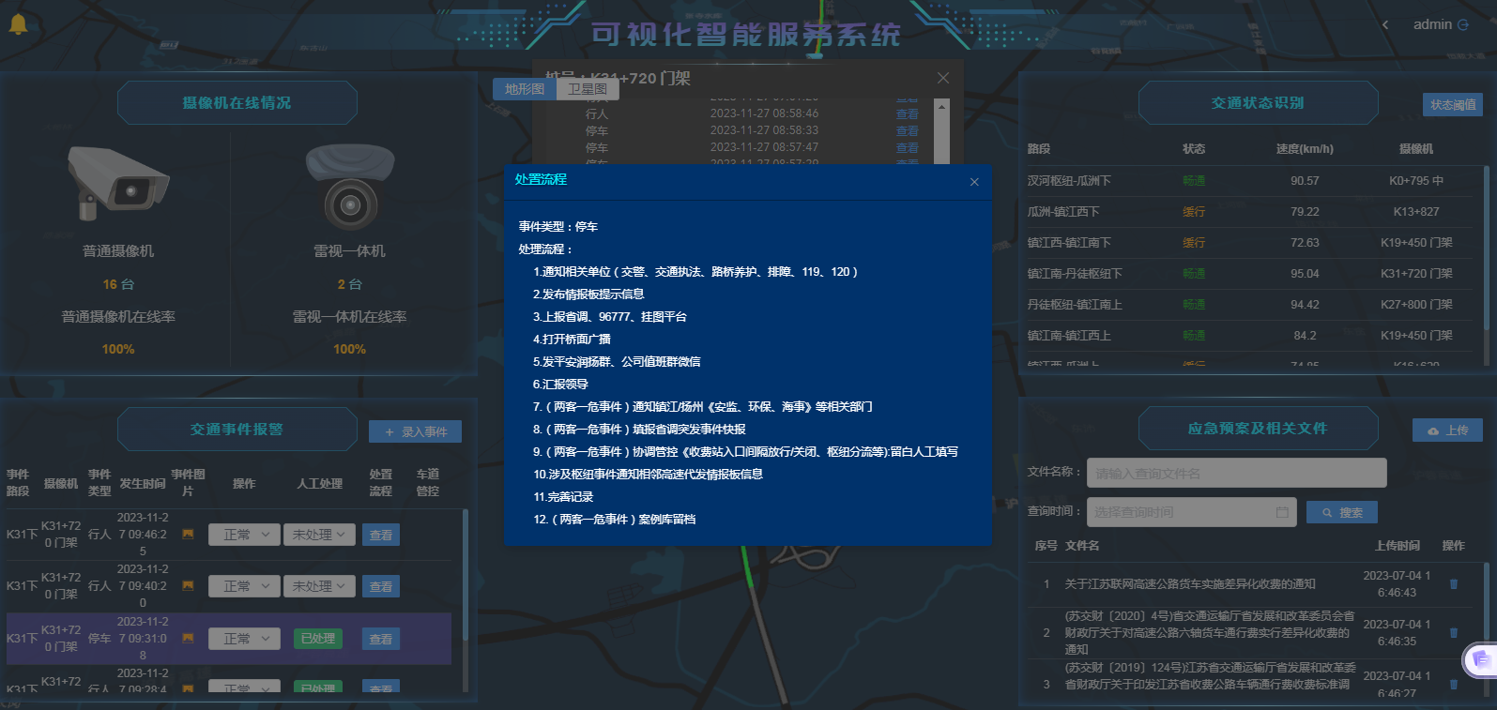Image resolution: width=1497 pixels, height=710 pixels.
Task: Click the 录入事件 button
Action: tap(415, 431)
